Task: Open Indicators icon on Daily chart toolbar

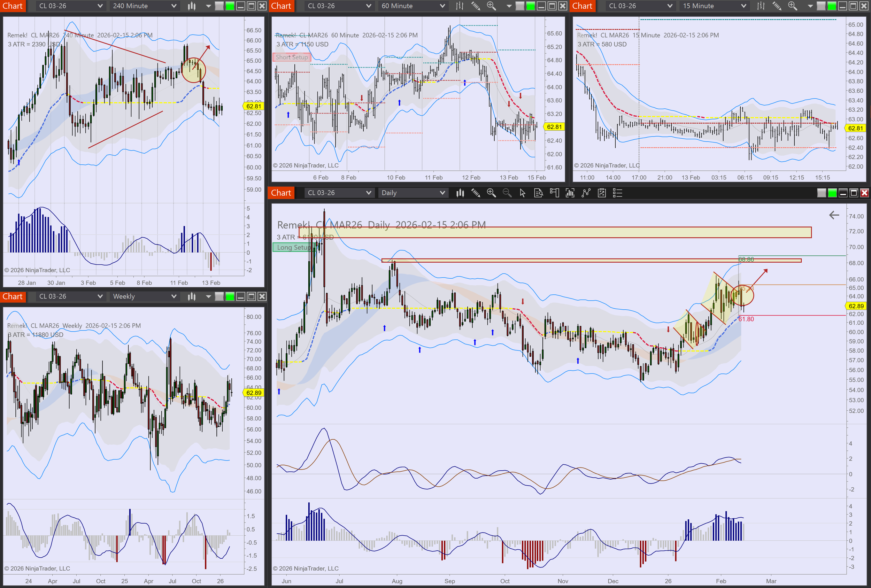Action: pos(570,193)
